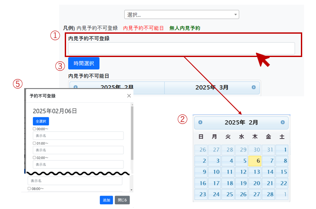Select date 4 in datepicker
Image resolution: width=316 pixels, height=209 pixels.
point(228,161)
